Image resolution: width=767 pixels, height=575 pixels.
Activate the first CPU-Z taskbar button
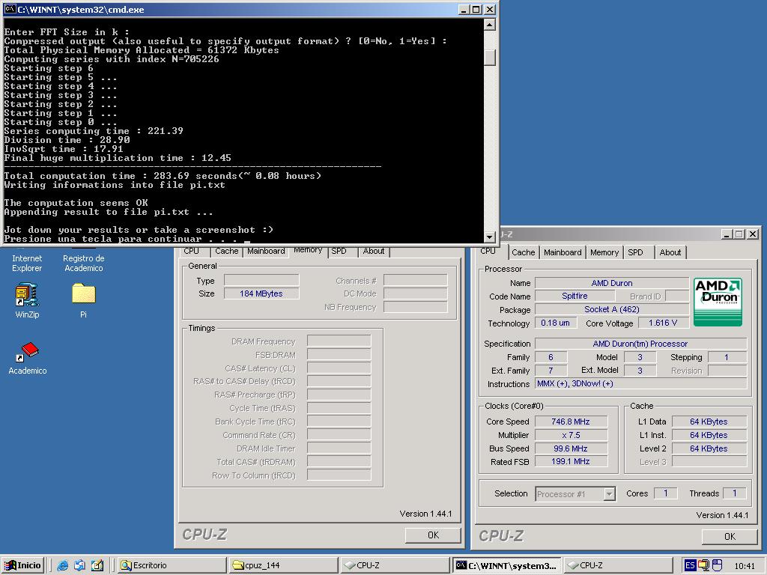click(x=395, y=565)
